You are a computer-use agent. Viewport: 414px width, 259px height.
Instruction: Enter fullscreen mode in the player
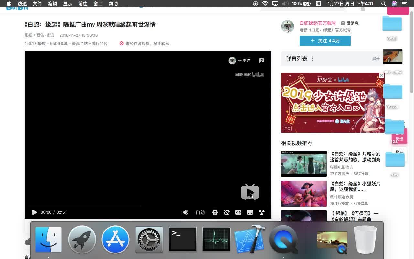tap(250, 212)
